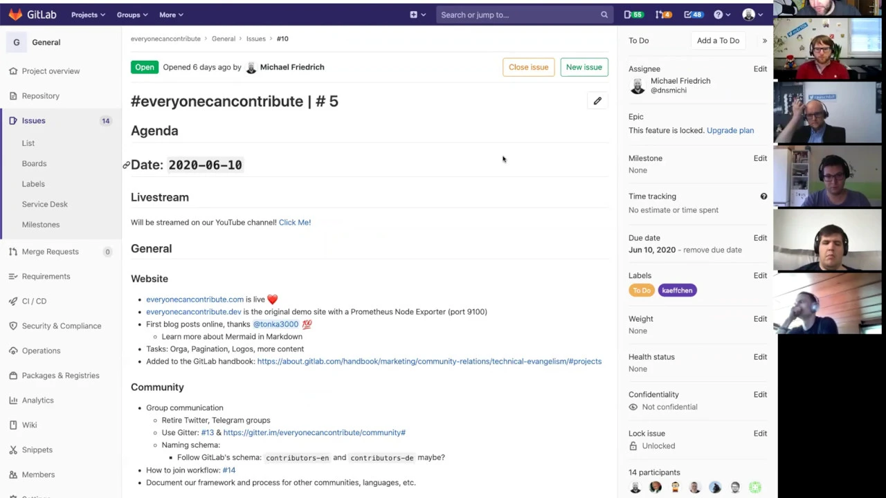Viewport: 886px width, 498px height.
Task: Click the Members people icon
Action: [x=12, y=474]
